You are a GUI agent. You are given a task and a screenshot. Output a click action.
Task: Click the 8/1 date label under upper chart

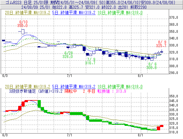tap(140, 76)
